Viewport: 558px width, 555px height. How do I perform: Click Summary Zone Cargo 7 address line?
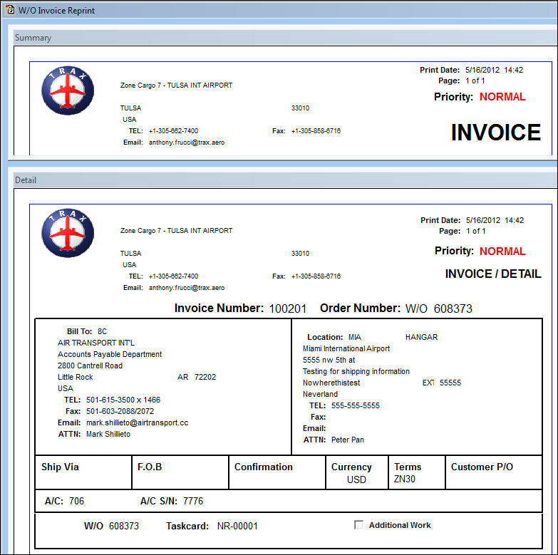tap(176, 85)
